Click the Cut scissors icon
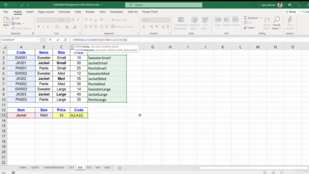This screenshot has height=174, width=309. point(13,18)
